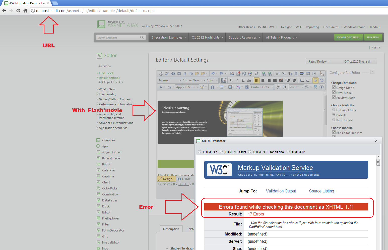Open the Normal paragraph style dropdown
The image size is (388, 250).
[x=170, y=80]
